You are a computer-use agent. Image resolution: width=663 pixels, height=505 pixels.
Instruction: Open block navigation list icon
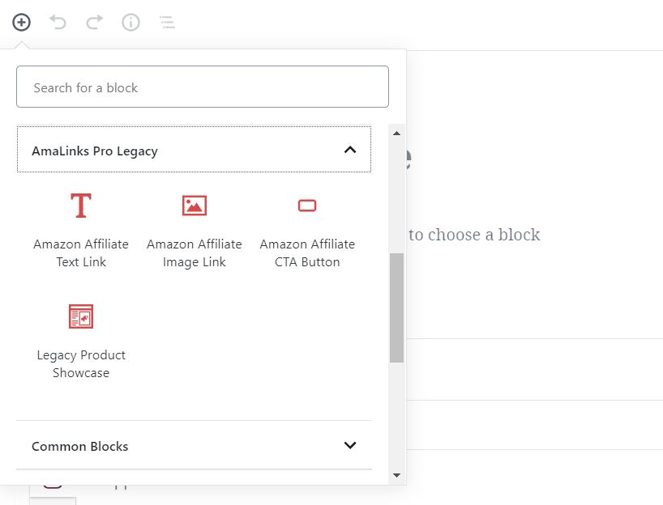168,23
